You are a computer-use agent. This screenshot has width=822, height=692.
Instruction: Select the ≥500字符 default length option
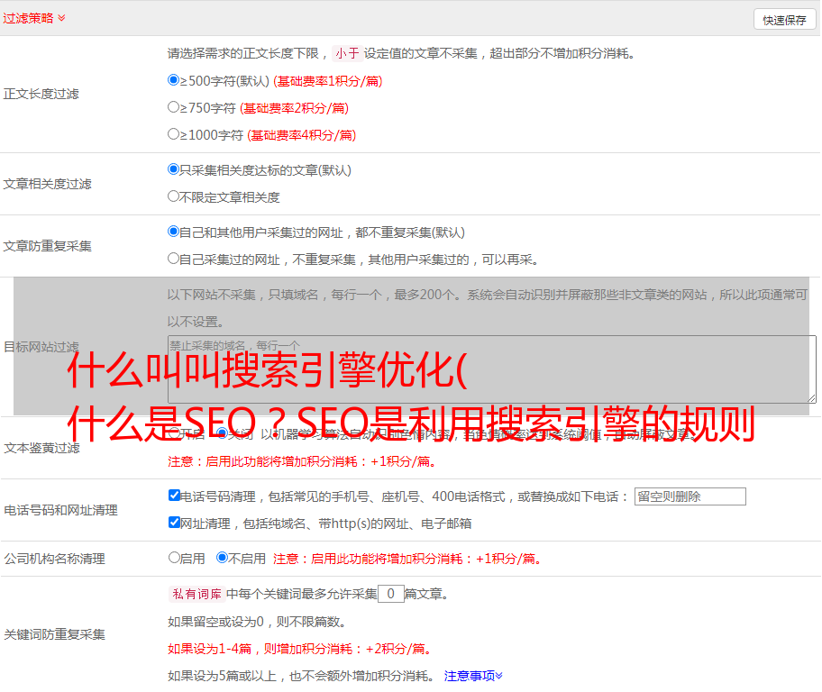pos(174,80)
